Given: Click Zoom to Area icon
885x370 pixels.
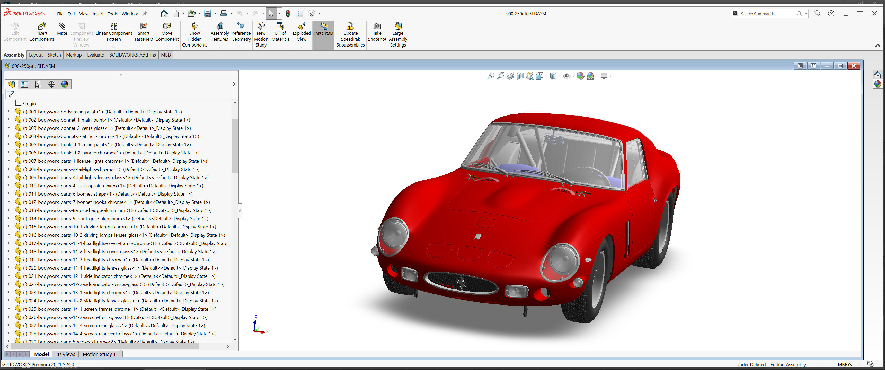Looking at the screenshot, I should click(501, 76).
